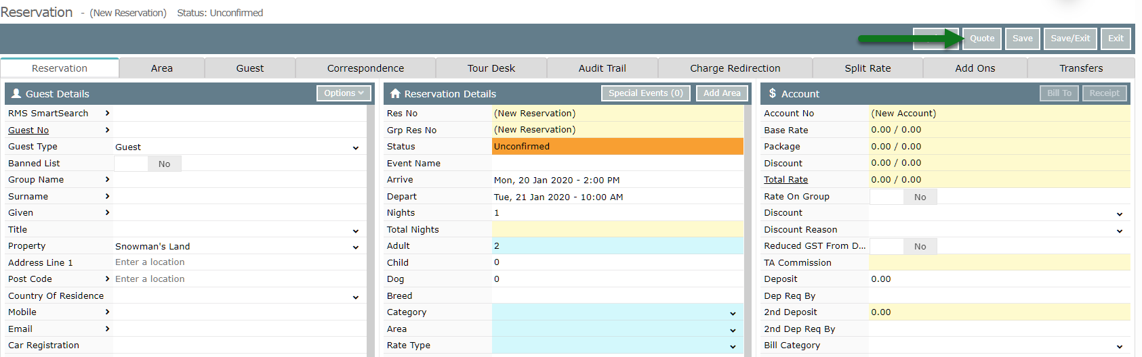1142x357 pixels.
Task: Click the Breed input field
Action: [617, 295]
